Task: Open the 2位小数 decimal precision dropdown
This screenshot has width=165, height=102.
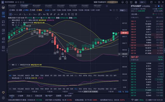Action: 135,14
